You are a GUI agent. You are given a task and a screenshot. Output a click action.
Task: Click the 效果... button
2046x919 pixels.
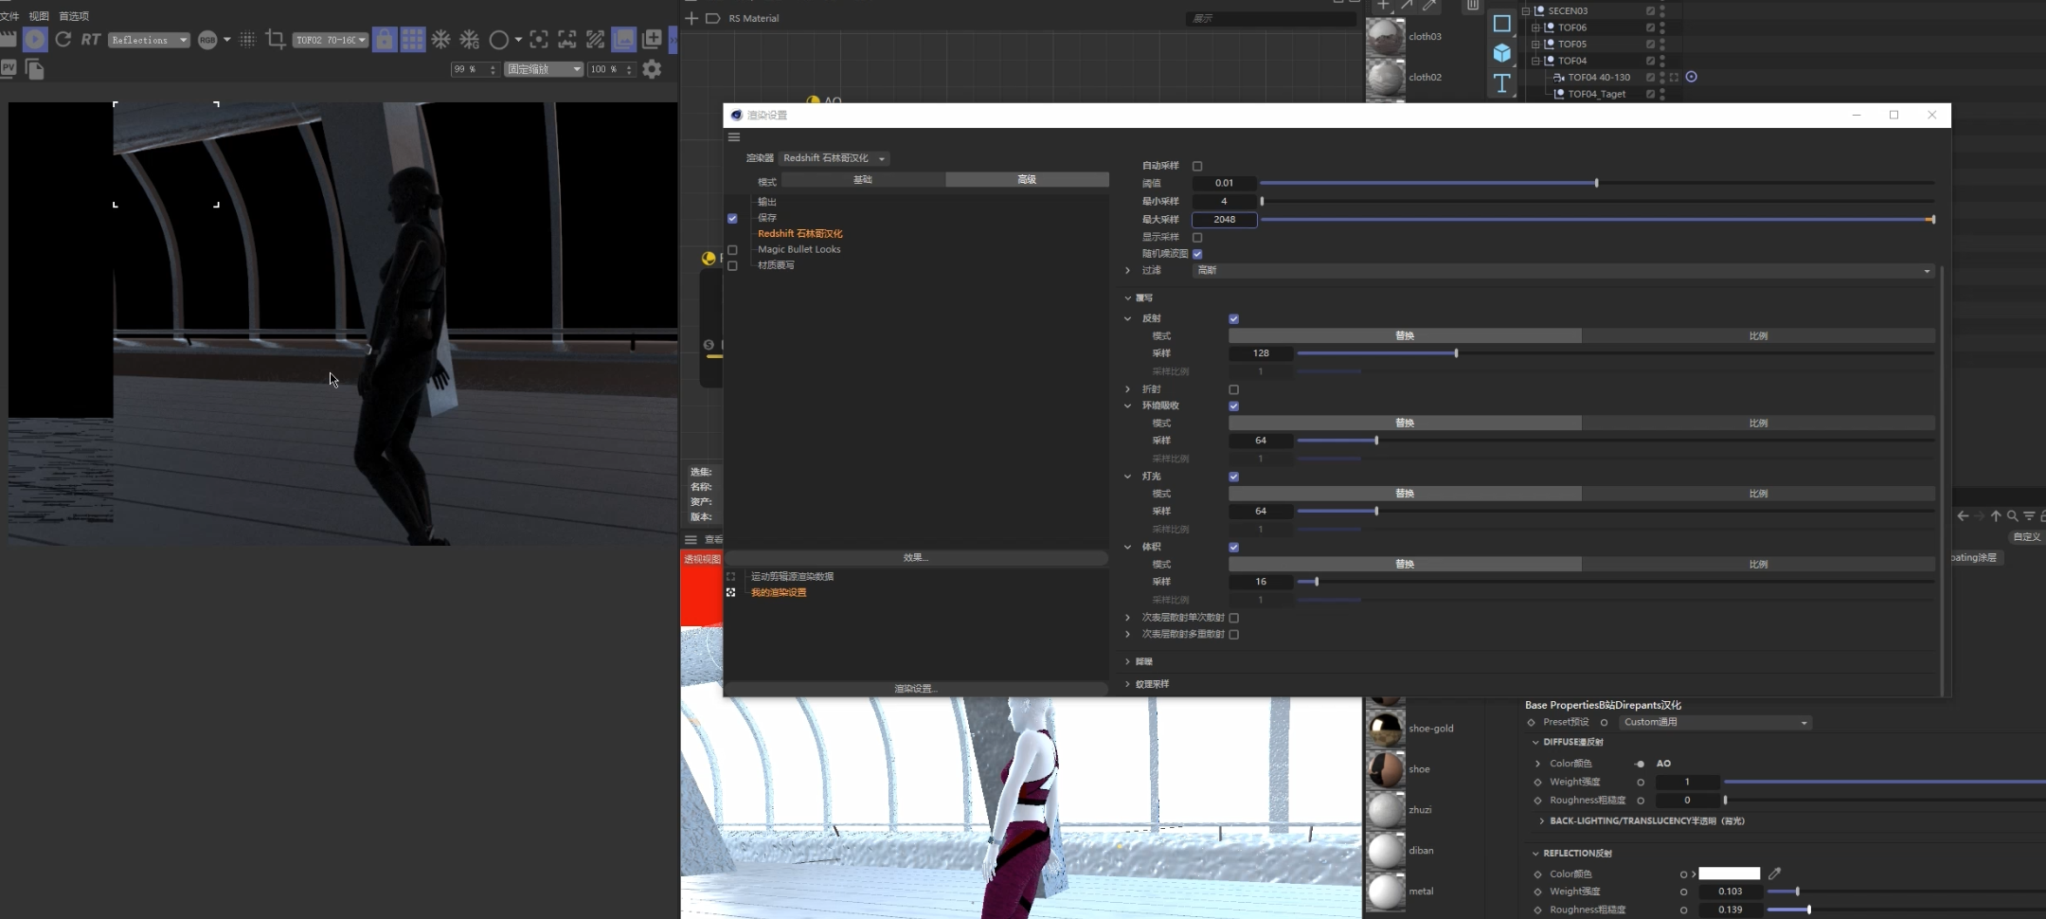click(916, 558)
